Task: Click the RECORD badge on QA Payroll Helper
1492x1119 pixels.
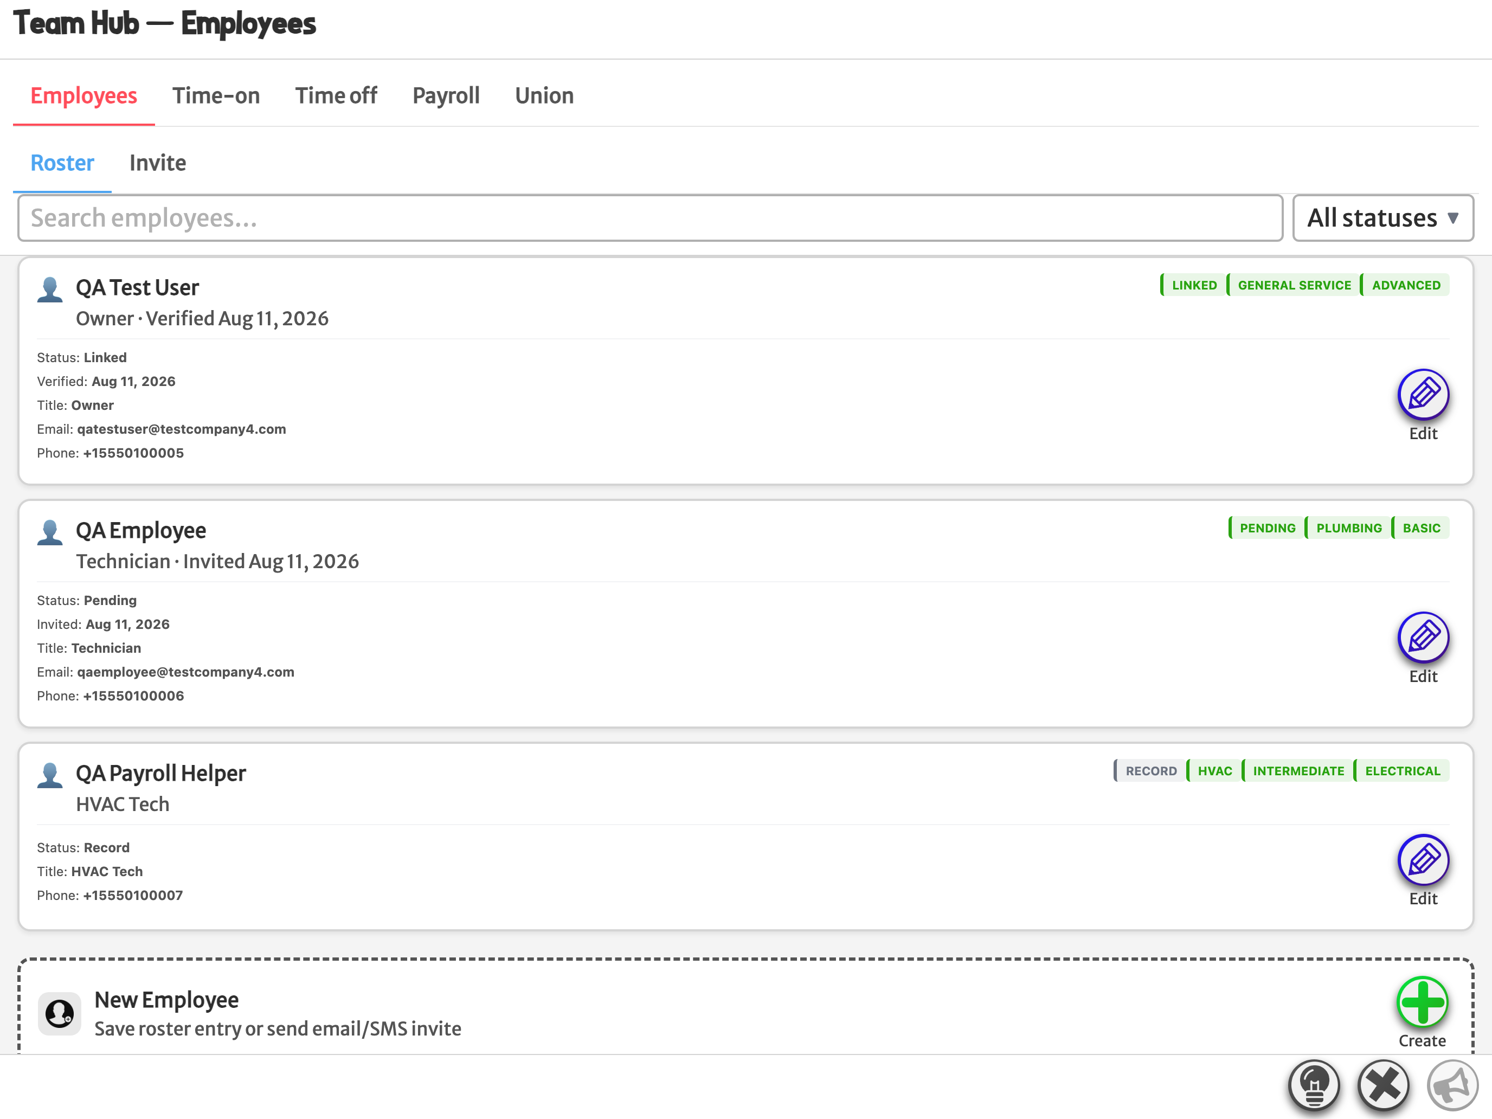Action: click(1149, 771)
